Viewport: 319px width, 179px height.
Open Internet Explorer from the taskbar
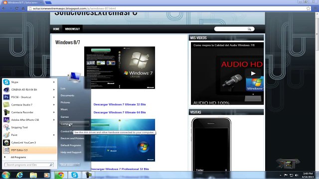pos(20,175)
